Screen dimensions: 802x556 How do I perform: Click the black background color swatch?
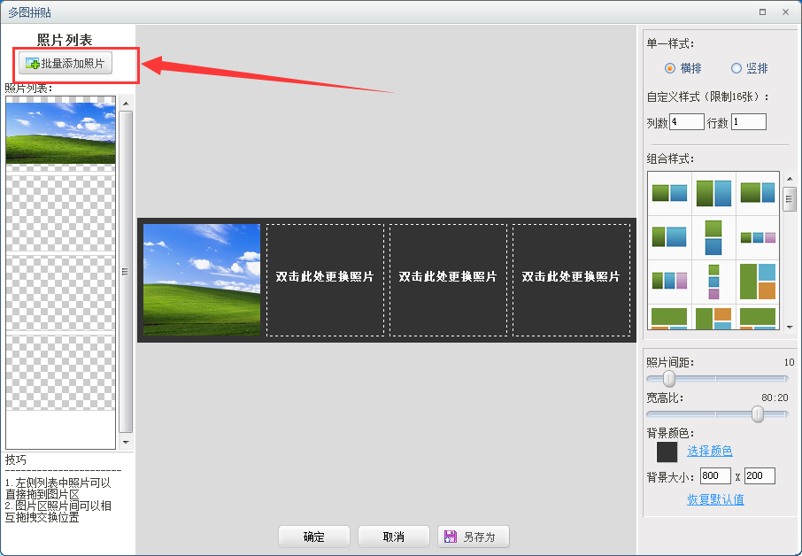[x=667, y=452]
